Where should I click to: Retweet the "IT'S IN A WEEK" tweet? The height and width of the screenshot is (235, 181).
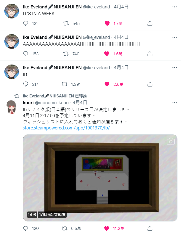pyautogui.click(x=66, y=23)
